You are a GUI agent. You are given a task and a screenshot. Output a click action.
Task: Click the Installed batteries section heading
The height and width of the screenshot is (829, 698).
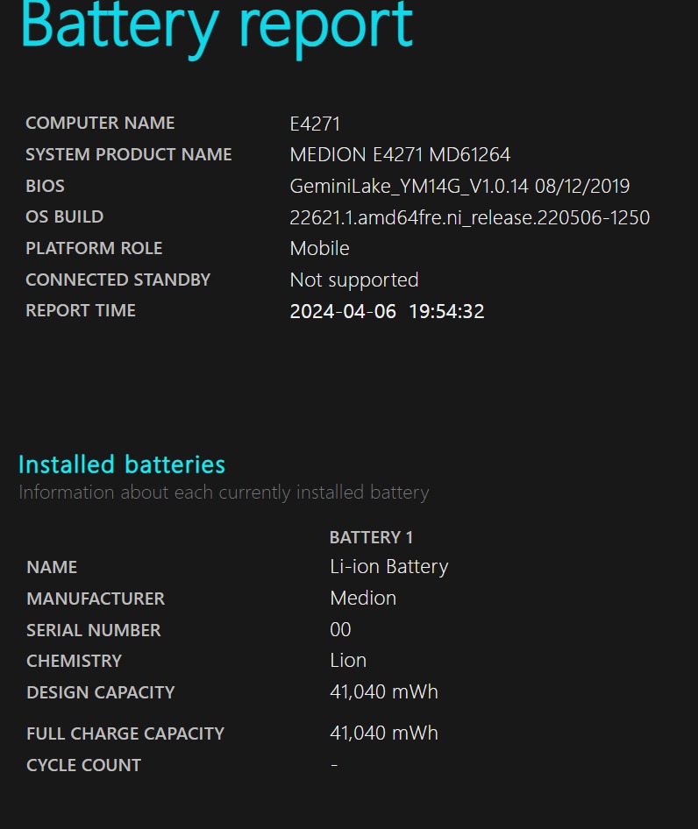point(122,464)
